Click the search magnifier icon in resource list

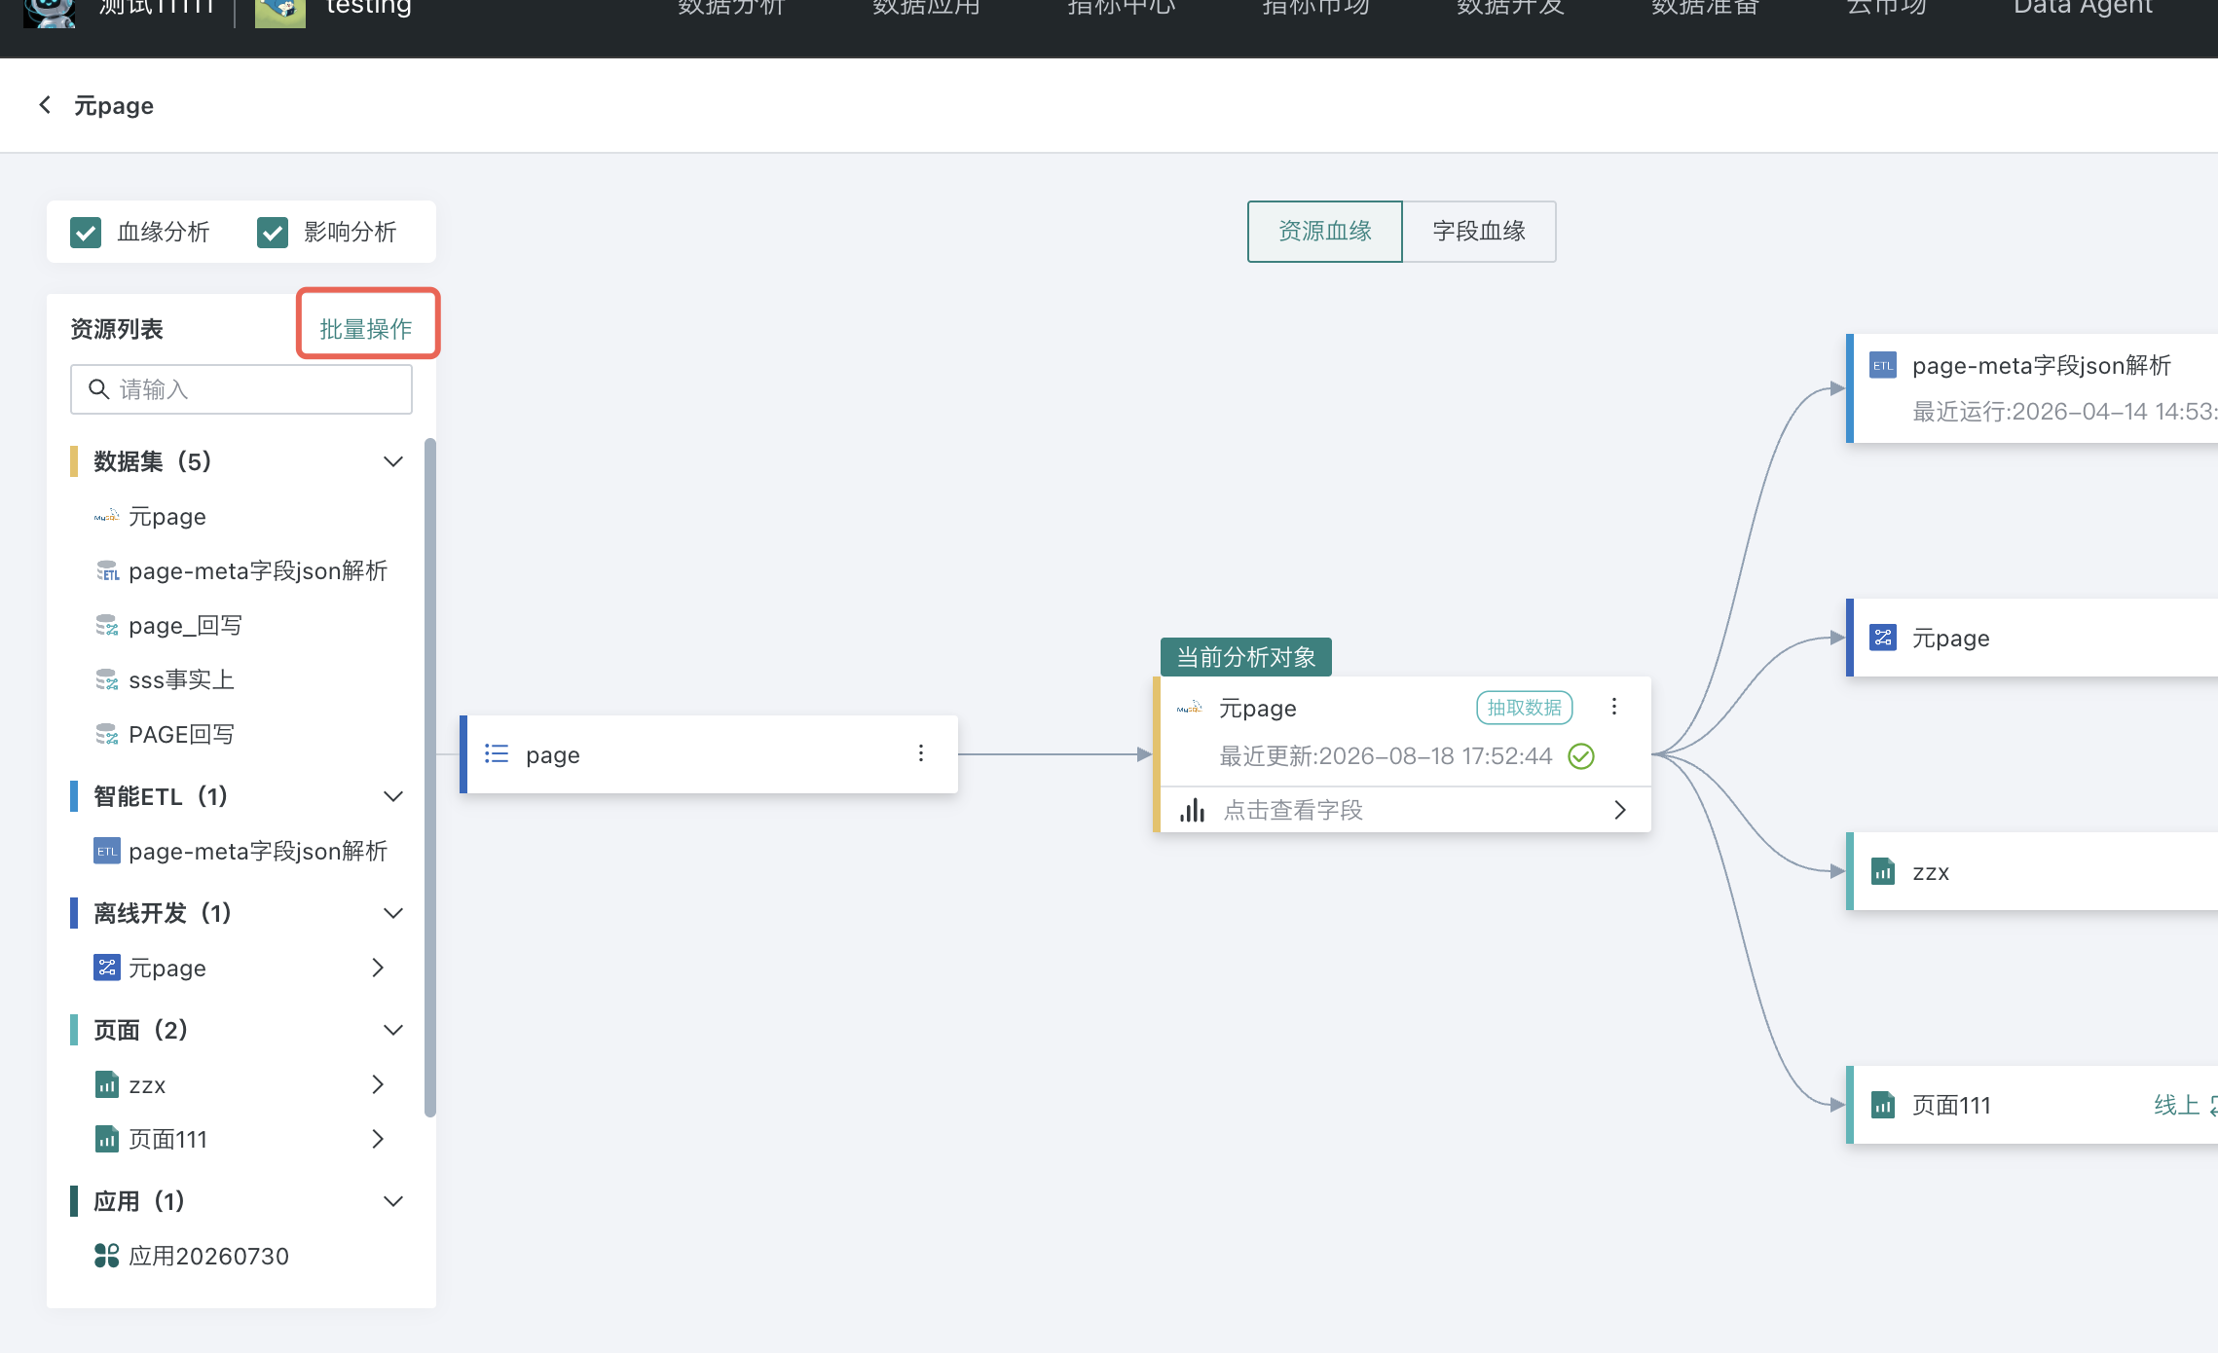[98, 389]
